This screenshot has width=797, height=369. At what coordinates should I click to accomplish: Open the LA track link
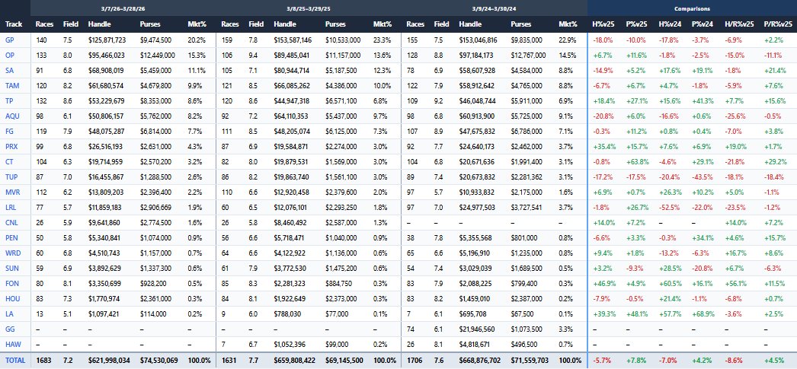8,314
